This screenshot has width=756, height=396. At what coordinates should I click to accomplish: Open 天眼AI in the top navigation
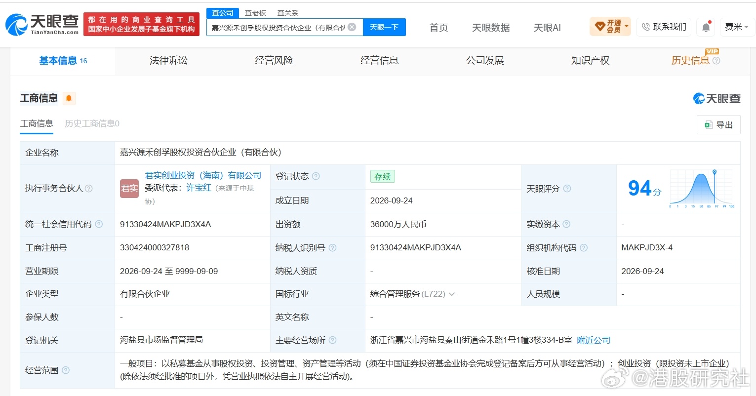tap(547, 28)
